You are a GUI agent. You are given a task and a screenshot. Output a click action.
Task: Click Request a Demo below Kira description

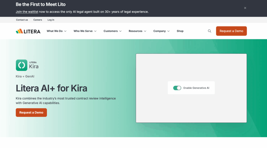point(31,113)
